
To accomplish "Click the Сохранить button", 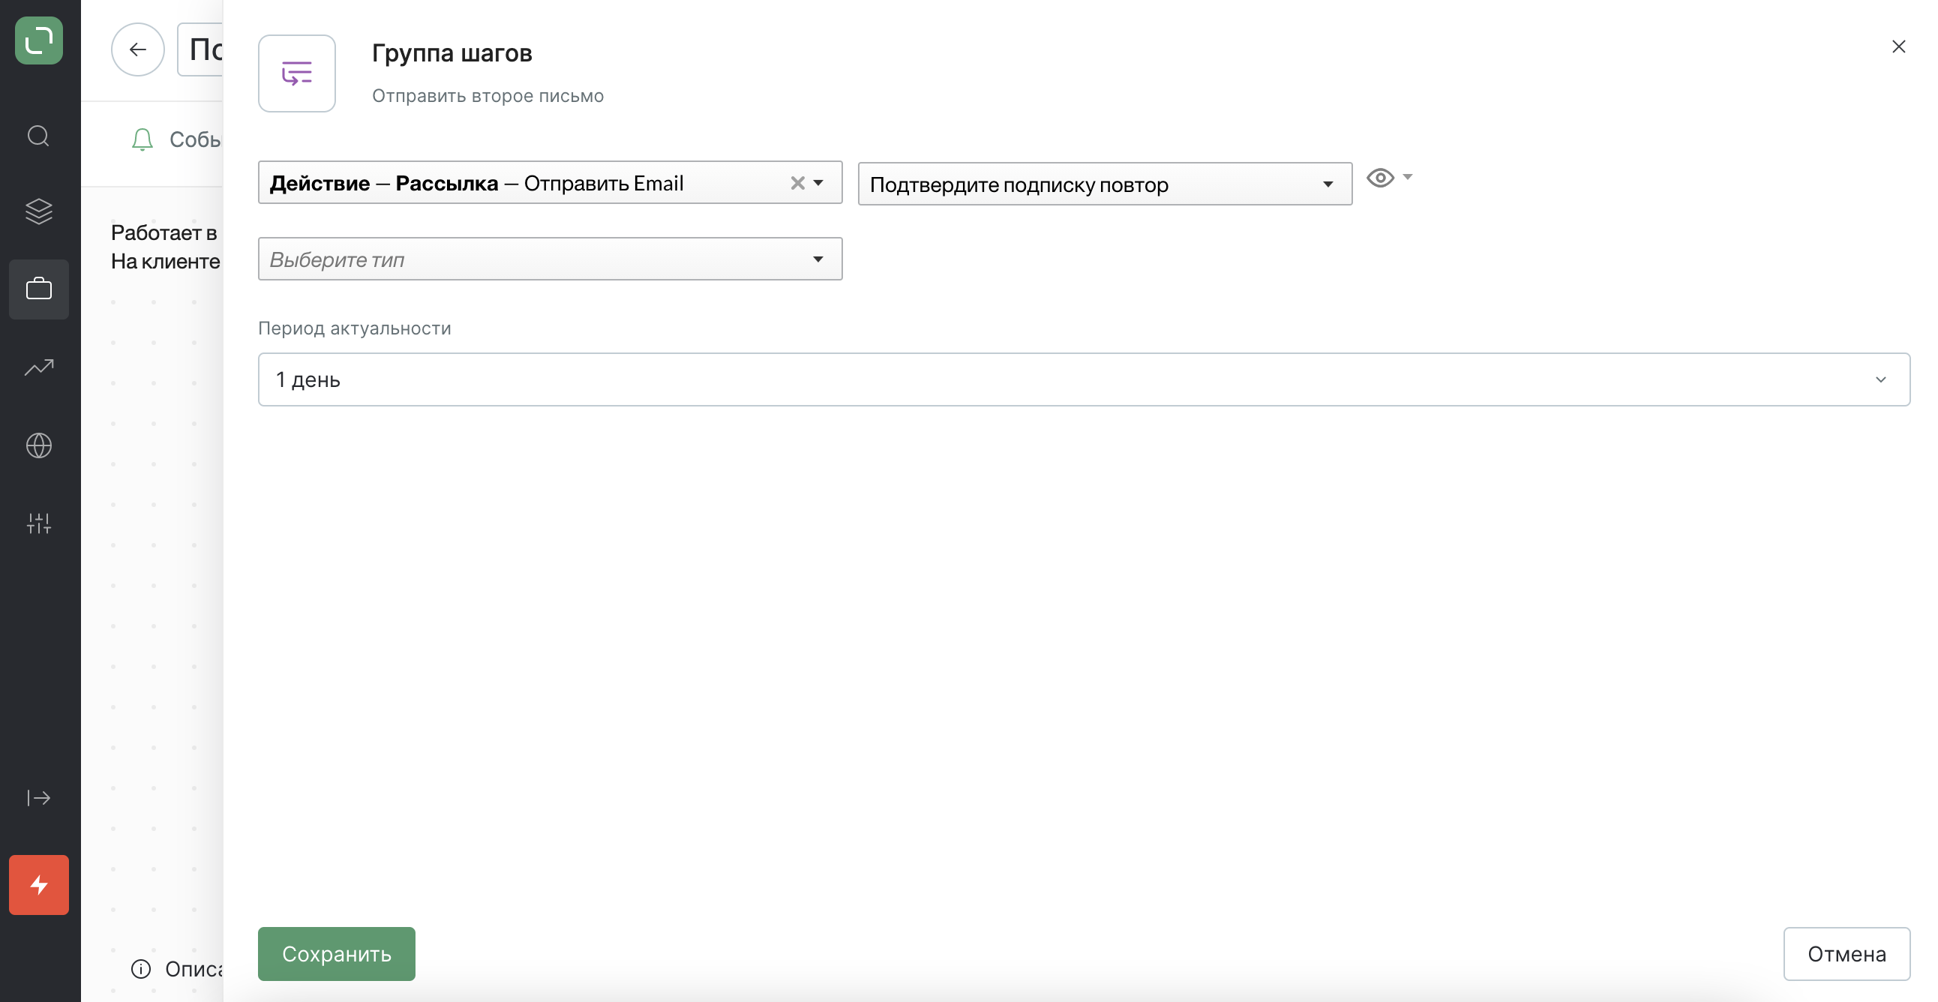I will [x=336, y=954].
